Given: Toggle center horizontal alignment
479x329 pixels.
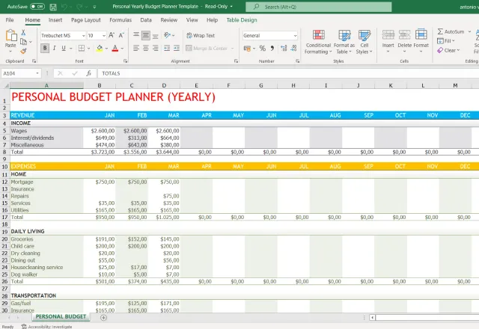Looking at the screenshot, I should click(x=146, y=48).
